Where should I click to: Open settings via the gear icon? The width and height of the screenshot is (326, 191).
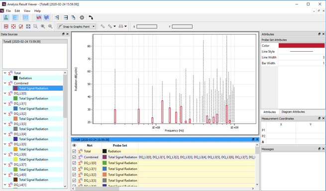coord(82,18)
